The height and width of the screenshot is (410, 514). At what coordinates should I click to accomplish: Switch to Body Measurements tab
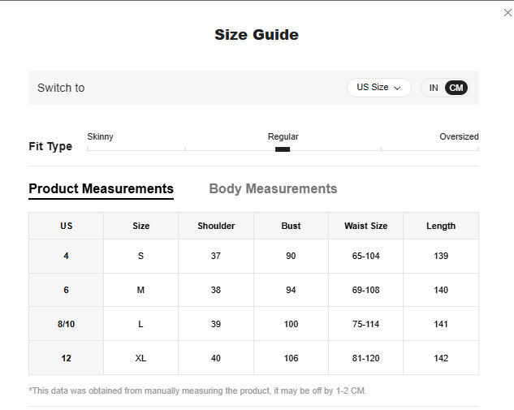273,188
